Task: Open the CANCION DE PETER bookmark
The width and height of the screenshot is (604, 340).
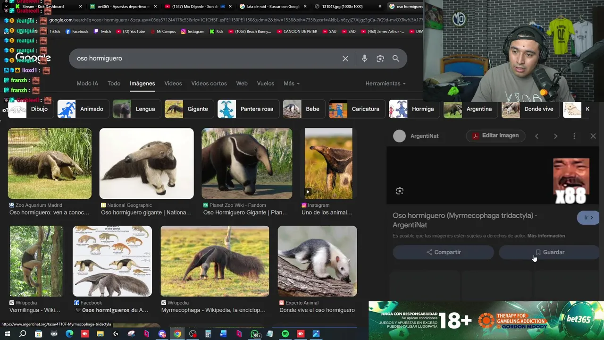Action: [297, 32]
